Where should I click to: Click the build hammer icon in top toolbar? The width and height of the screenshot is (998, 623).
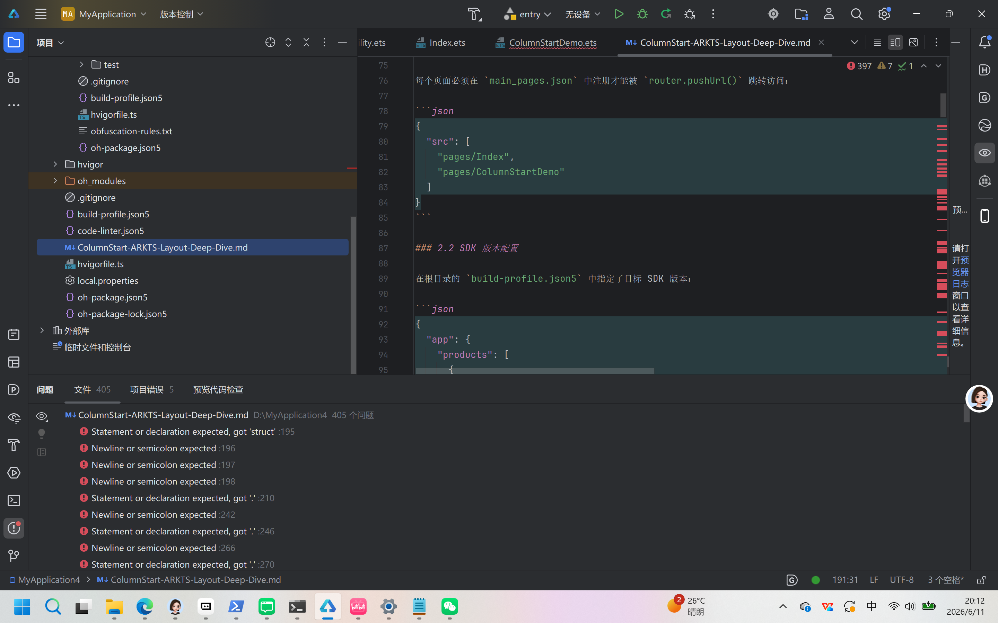coord(474,14)
